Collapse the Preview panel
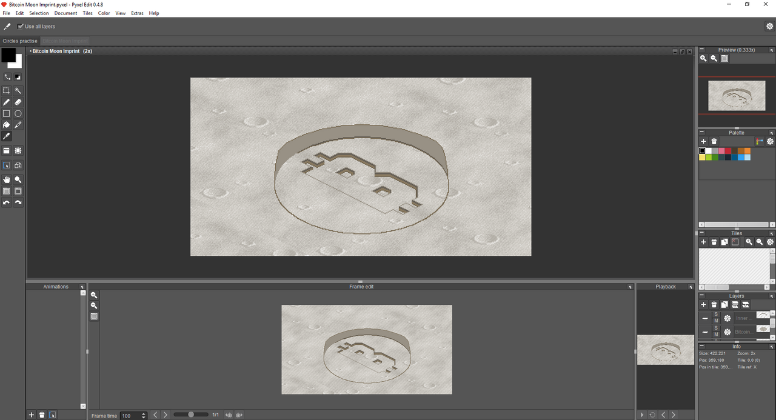This screenshot has width=776, height=420. pos(702,50)
